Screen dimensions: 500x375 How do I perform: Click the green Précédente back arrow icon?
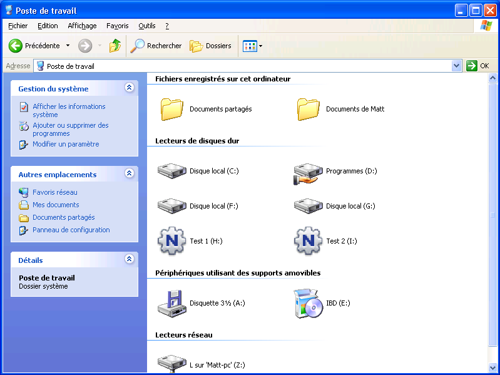coord(15,46)
